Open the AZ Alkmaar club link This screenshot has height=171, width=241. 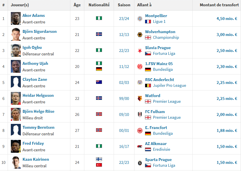click(156, 144)
